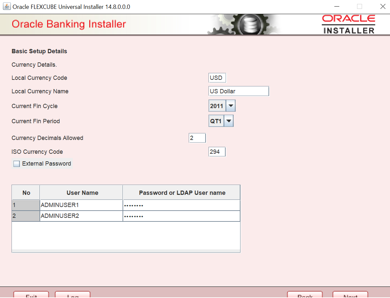Click the Local Currency Code field

217,78
